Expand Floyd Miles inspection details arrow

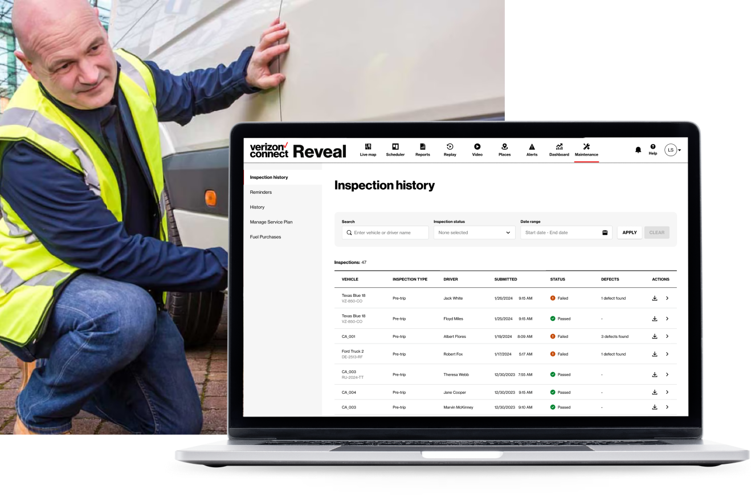click(x=667, y=319)
